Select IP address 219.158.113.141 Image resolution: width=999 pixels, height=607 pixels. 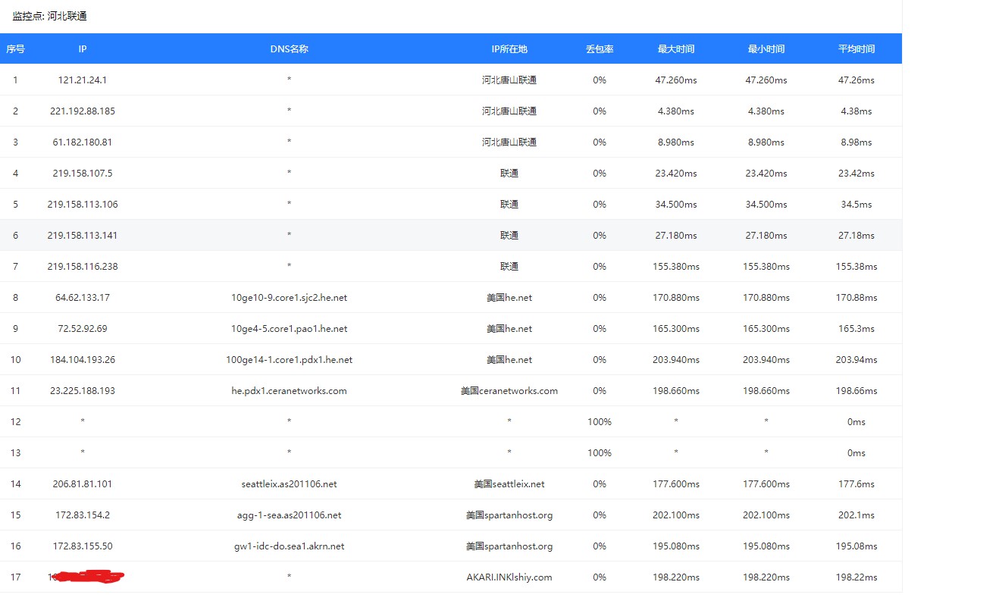83,235
